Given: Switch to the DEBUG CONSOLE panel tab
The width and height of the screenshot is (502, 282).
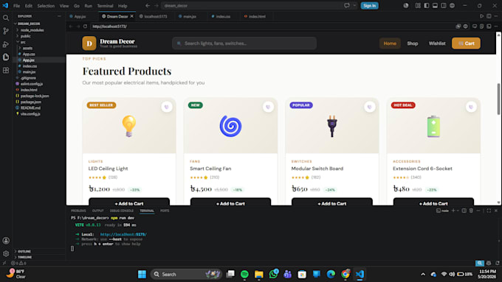Looking at the screenshot, I should click(122, 211).
